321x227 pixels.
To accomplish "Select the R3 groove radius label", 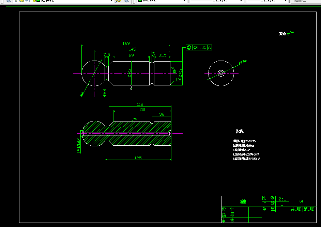I will [x=154, y=54].
